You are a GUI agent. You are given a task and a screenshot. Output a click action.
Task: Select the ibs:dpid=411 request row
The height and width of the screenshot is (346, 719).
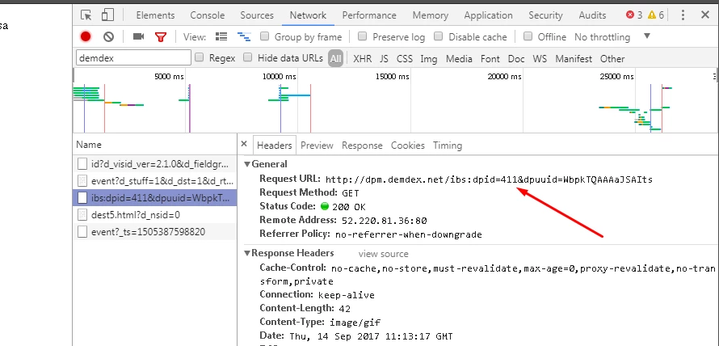click(x=155, y=198)
